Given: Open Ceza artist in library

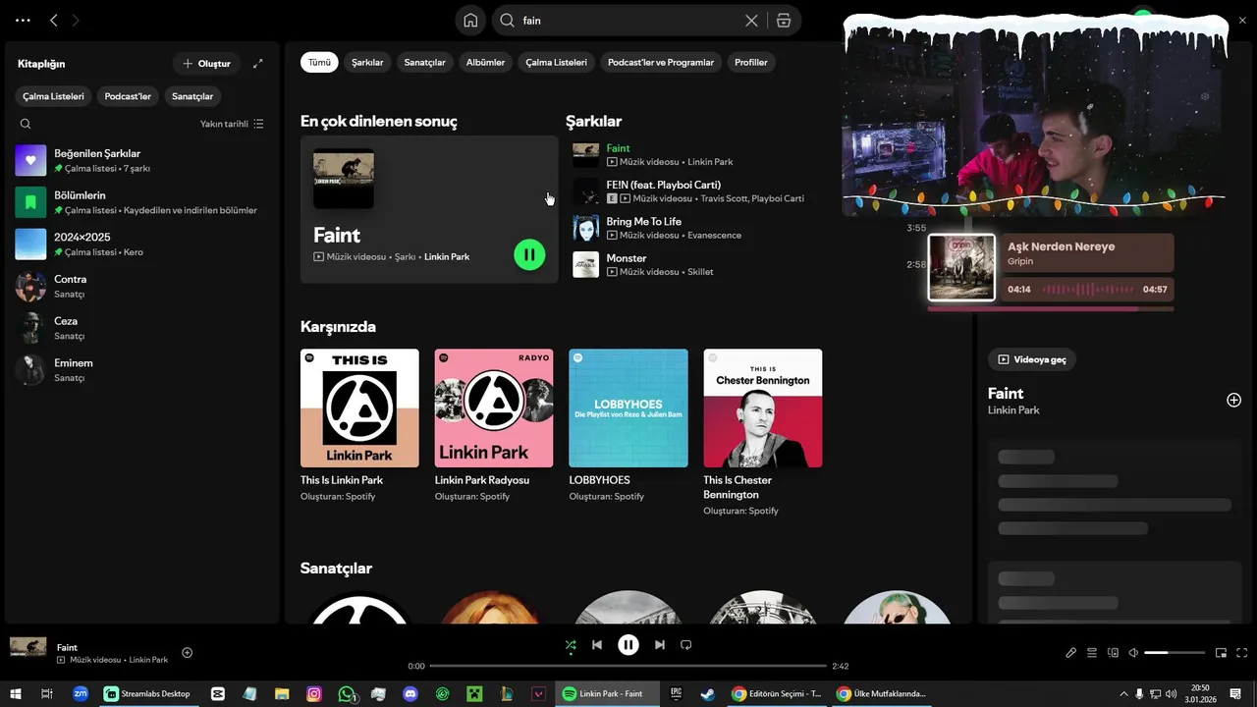Looking at the screenshot, I should pos(142,328).
